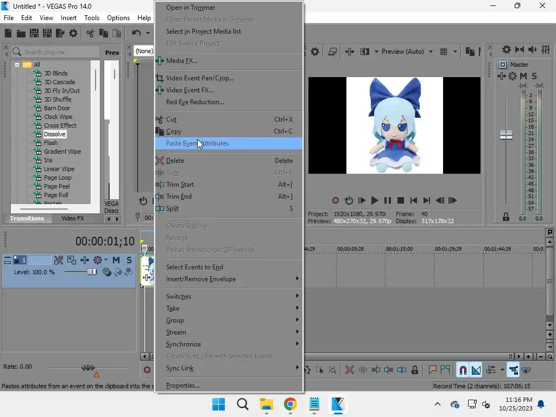Click Master bus Solo S button
This screenshot has height=417, width=556.
click(x=534, y=76)
